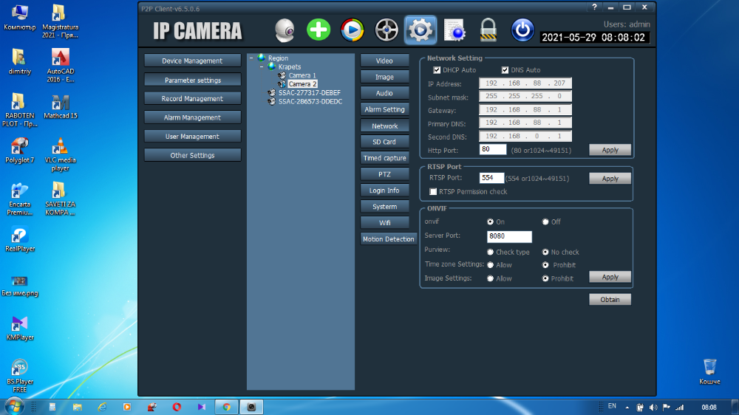Click the Obtain button
Viewport: 739px width, 415px height.
[x=610, y=300]
